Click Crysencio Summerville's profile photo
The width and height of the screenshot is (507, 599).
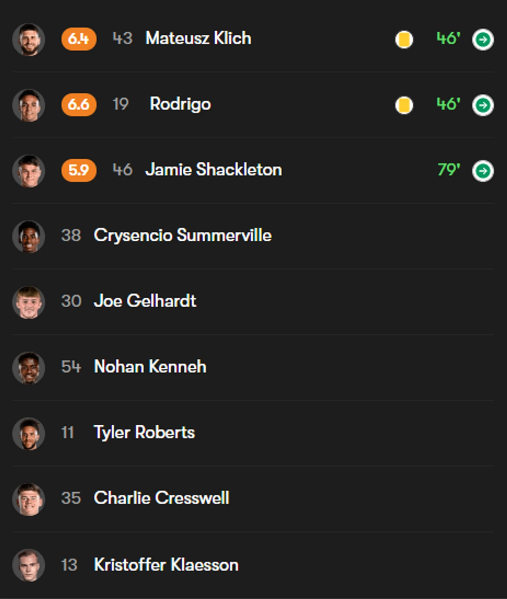(28, 236)
